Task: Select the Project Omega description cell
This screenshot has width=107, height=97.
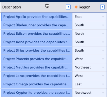Action: (x=37, y=84)
